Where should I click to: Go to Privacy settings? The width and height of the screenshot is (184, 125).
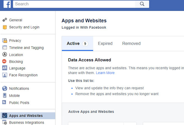click(15, 41)
